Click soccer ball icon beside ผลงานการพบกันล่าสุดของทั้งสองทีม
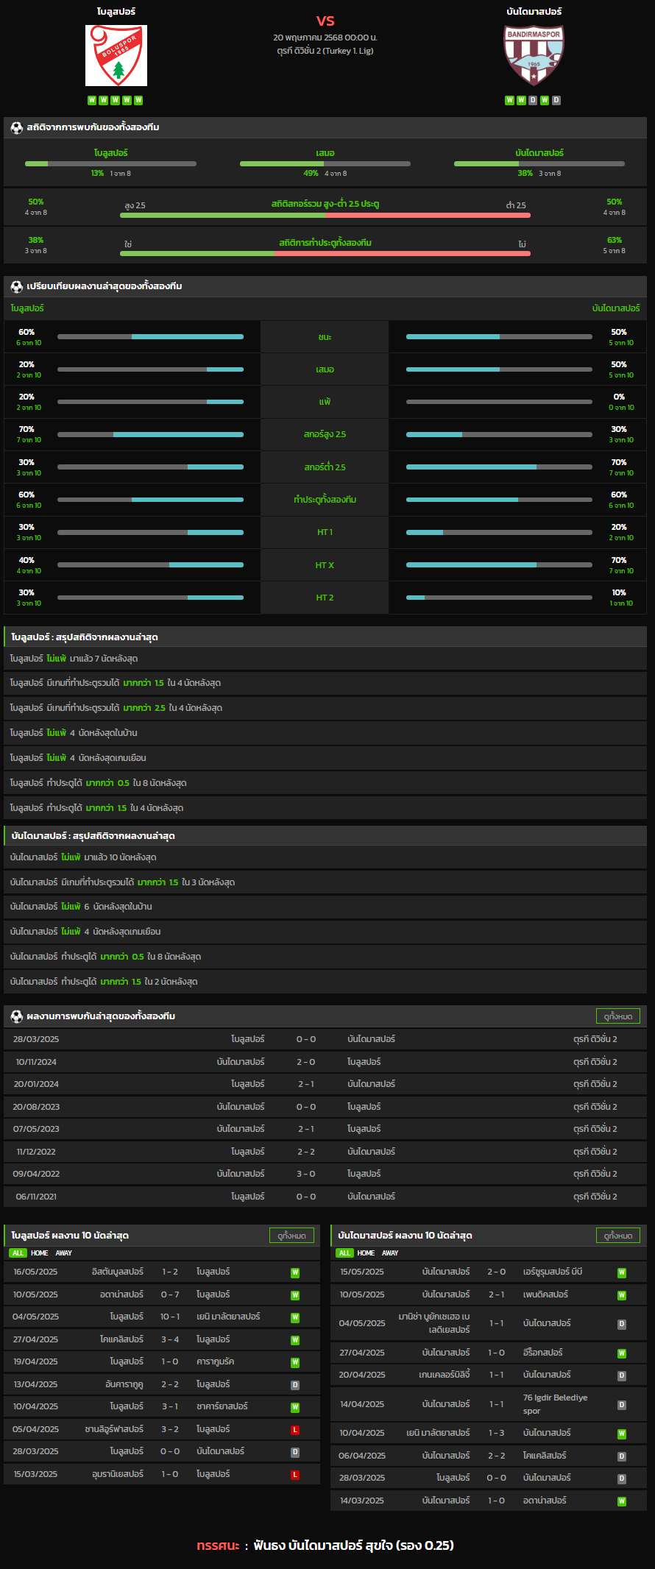 tap(17, 1016)
